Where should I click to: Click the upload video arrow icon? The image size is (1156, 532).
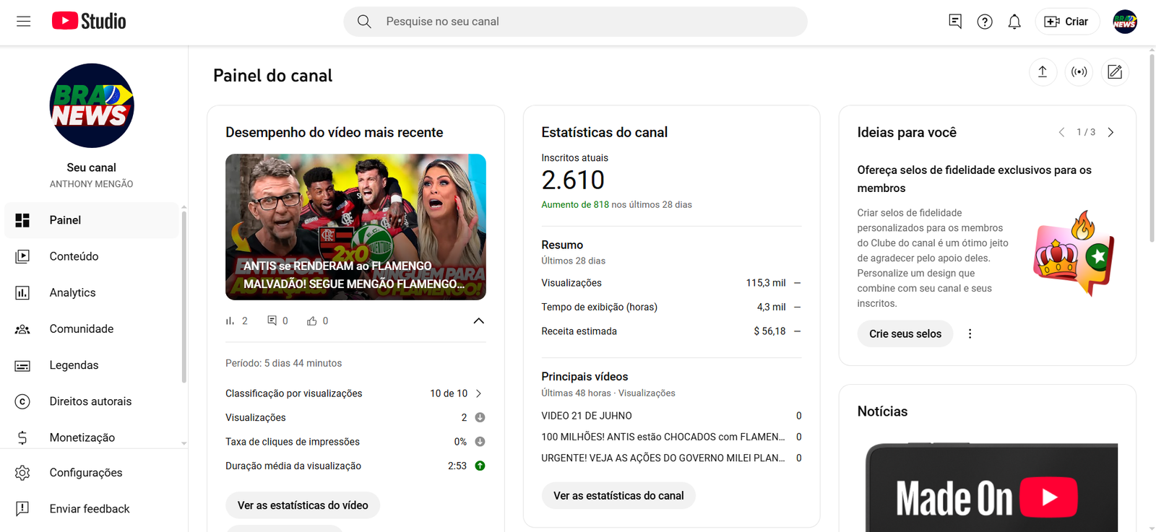(1043, 72)
